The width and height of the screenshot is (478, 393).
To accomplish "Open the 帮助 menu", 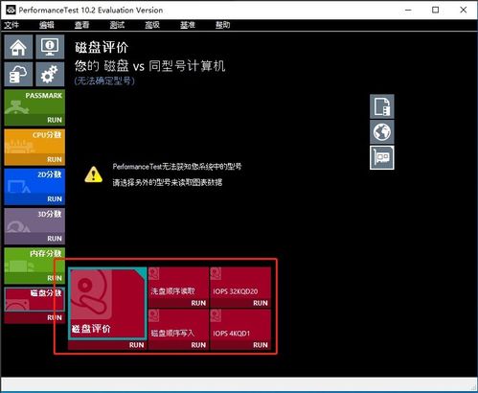I will [222, 25].
